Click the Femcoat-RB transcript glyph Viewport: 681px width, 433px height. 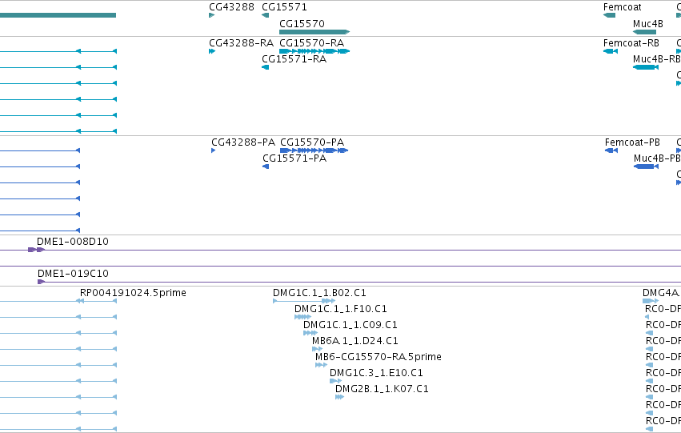point(611,51)
